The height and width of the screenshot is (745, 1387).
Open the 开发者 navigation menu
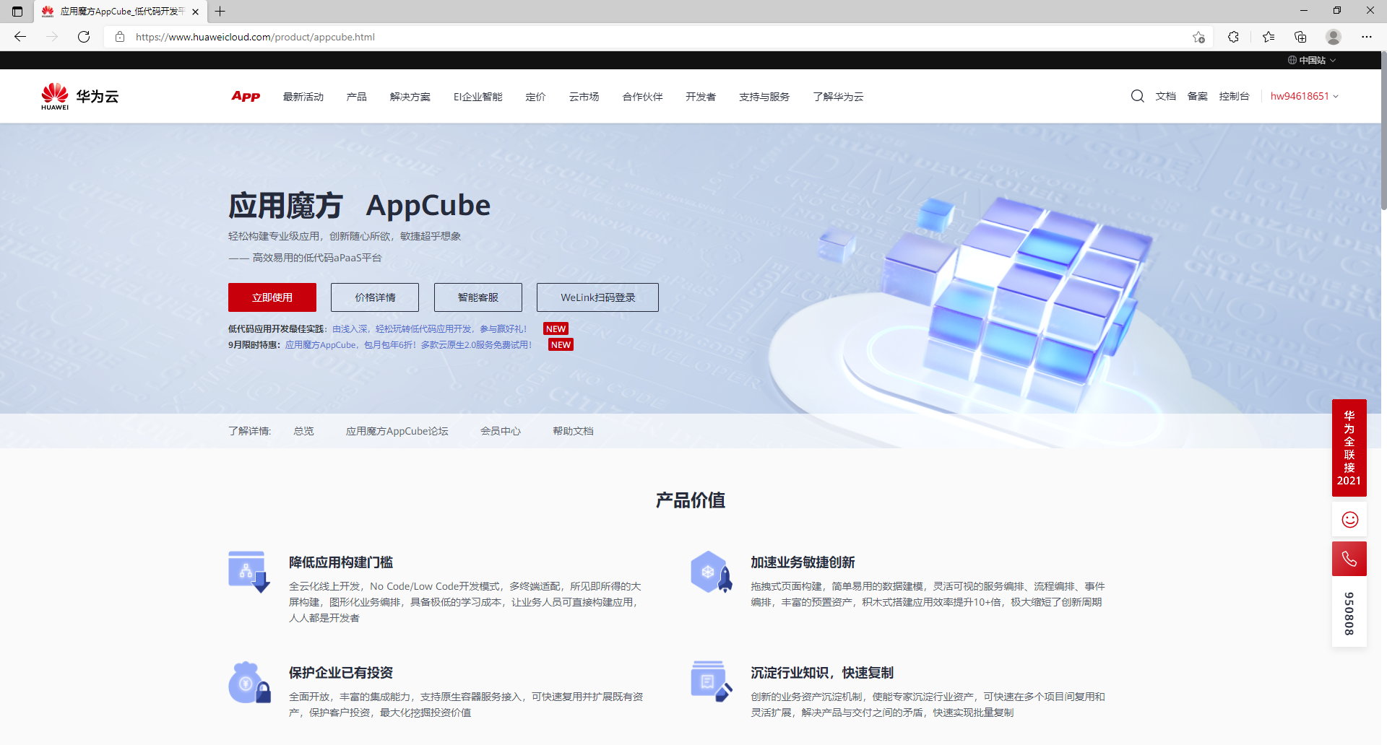pyautogui.click(x=701, y=97)
